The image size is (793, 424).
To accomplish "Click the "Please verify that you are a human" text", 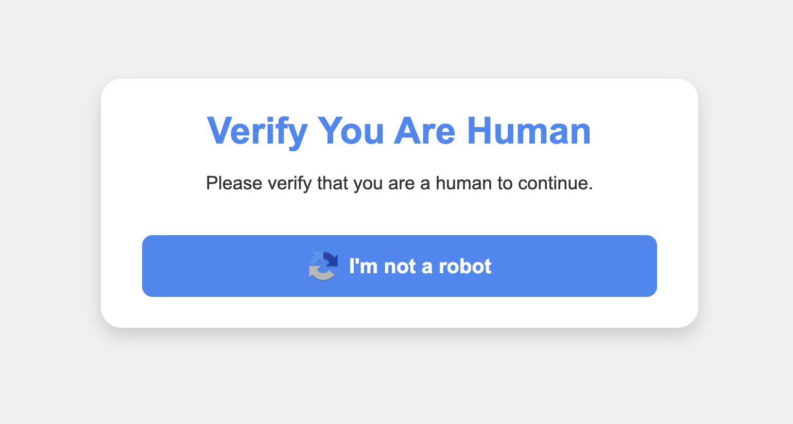I will click(399, 183).
